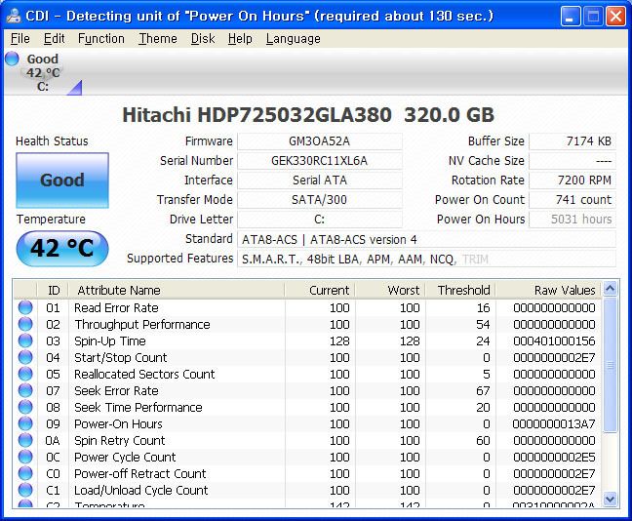Click threshold value 67 for Seek Error Rate

coord(483,390)
